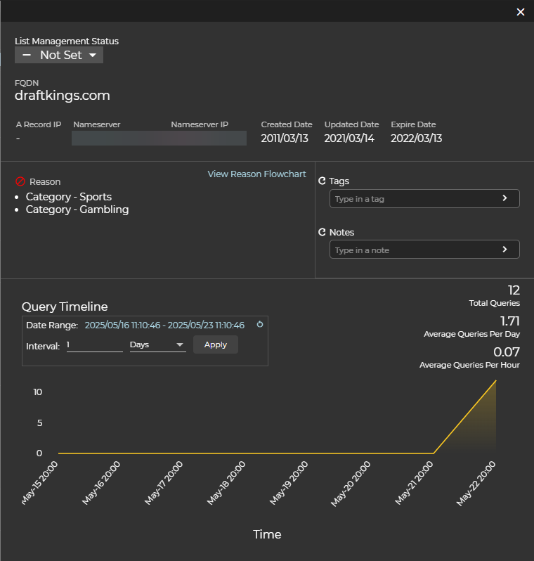The image size is (534, 561).
Task: Refresh the Tags section
Action: tap(322, 181)
